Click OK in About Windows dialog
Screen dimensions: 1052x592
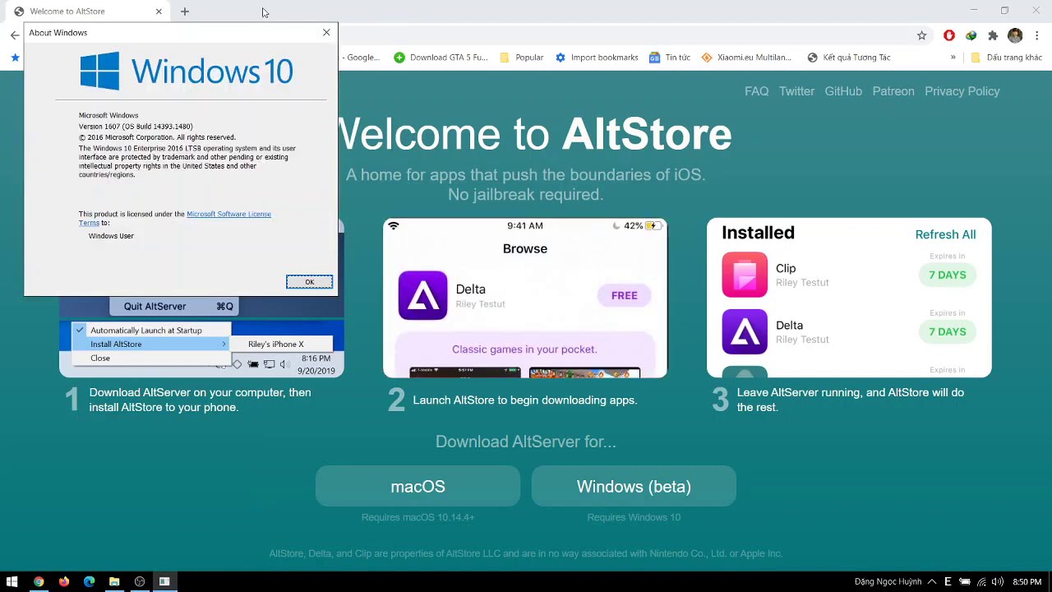pos(310,282)
